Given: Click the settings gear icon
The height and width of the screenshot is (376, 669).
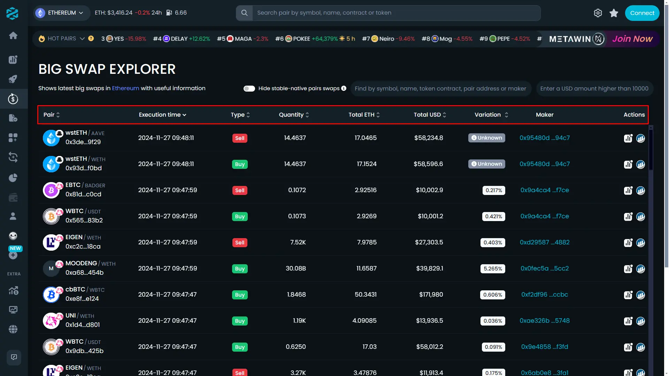Looking at the screenshot, I should [598, 13].
